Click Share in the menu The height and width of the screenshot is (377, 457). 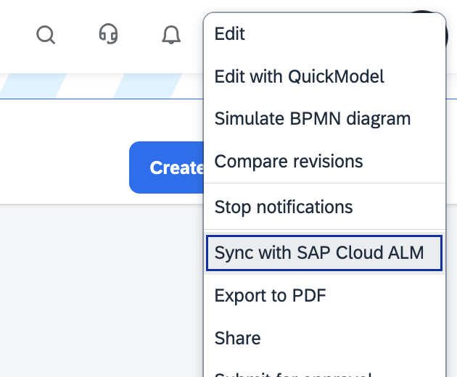237,338
